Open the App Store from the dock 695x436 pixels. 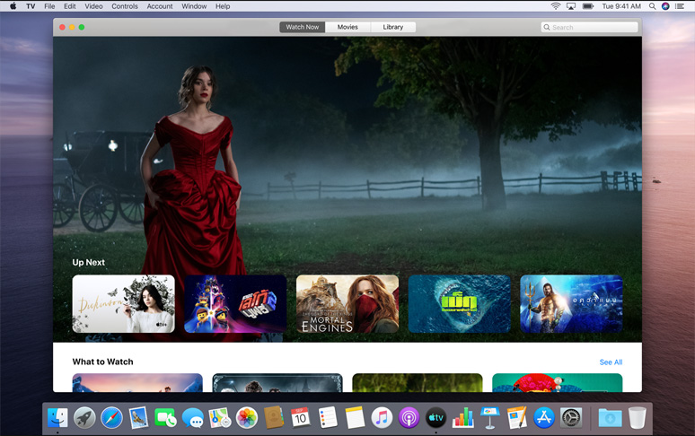point(544,418)
